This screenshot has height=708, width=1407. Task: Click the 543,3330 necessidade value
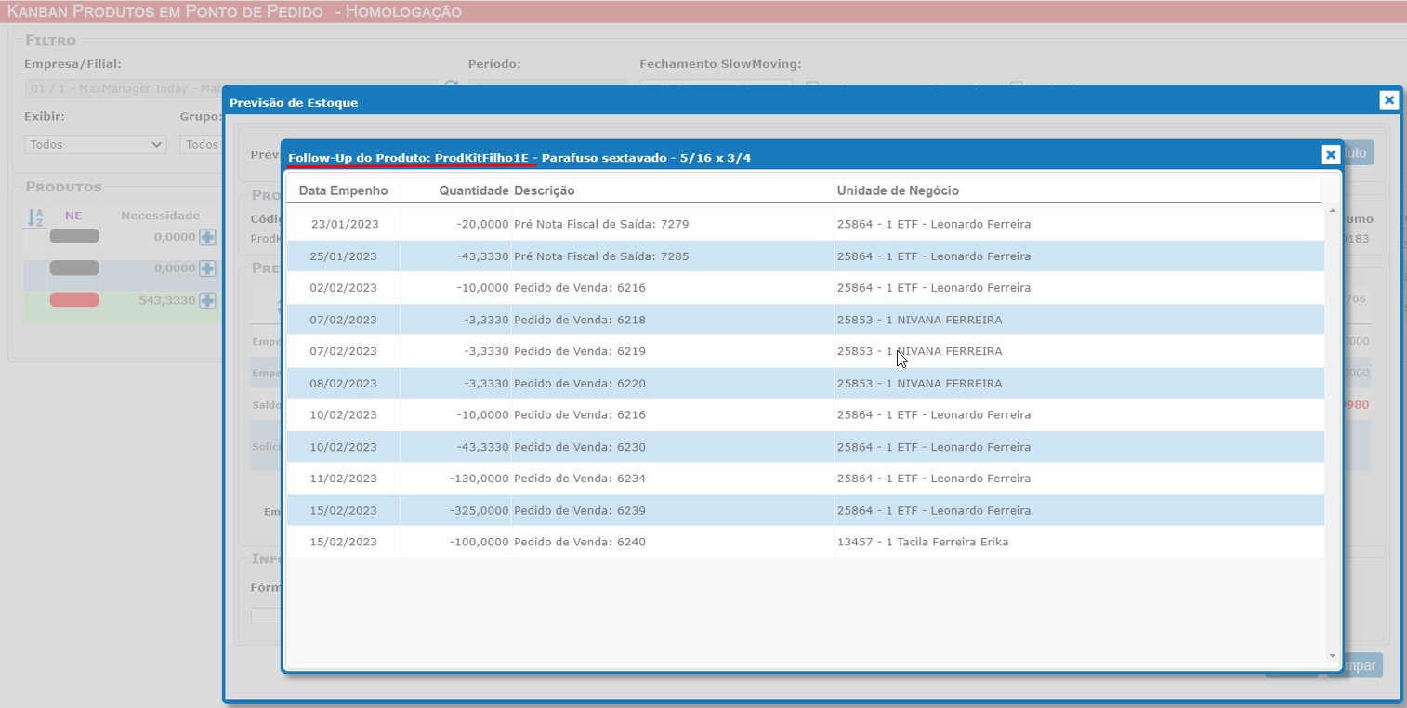(x=166, y=300)
